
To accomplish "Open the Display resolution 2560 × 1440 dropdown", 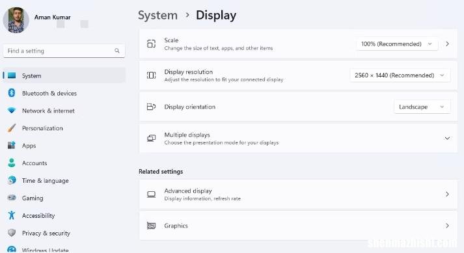I will point(400,75).
